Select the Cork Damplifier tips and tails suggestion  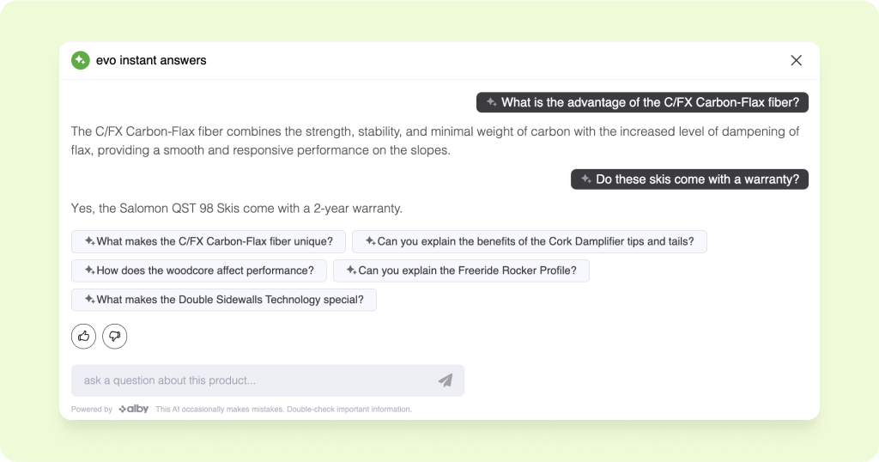tap(530, 241)
